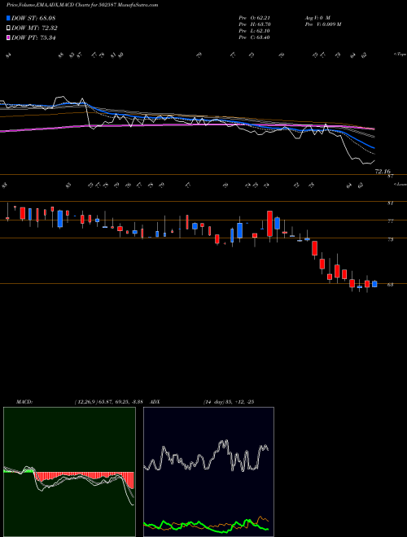
Task: Click the 63 price axis label
Action: (390, 285)
